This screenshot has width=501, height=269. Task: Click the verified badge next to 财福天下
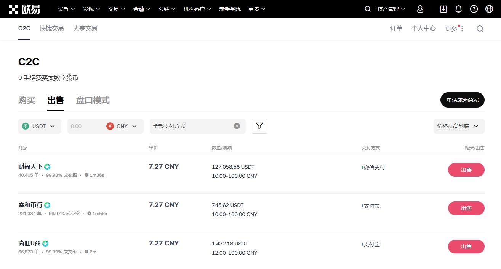47,166
